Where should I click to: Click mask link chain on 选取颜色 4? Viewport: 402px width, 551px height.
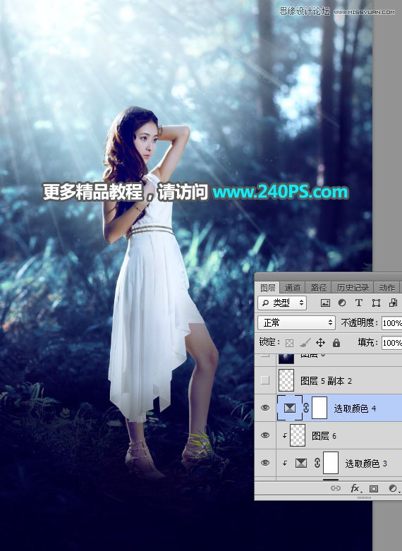click(306, 408)
